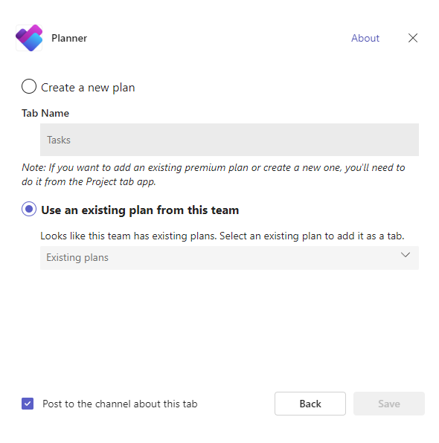Focus the Tab Name field showing Tasks
Image resolution: width=439 pixels, height=443 pixels.
click(x=229, y=140)
